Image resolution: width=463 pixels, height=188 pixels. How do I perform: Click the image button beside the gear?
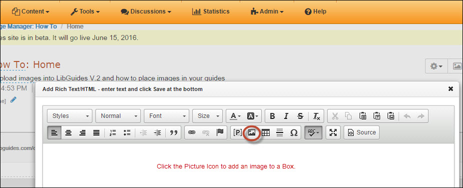coord(456,66)
